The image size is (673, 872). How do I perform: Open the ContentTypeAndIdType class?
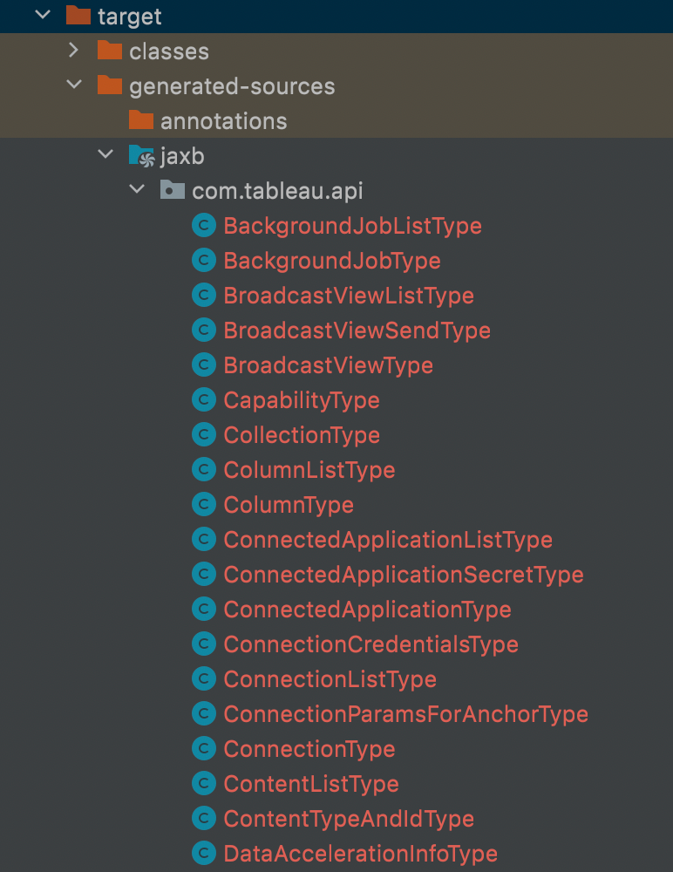[349, 818]
